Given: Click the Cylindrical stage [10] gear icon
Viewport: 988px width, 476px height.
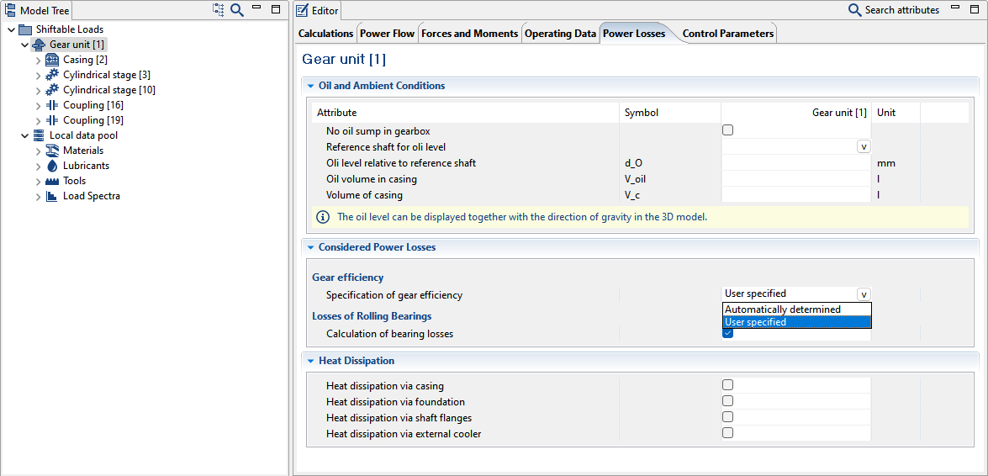Looking at the screenshot, I should click(x=52, y=89).
